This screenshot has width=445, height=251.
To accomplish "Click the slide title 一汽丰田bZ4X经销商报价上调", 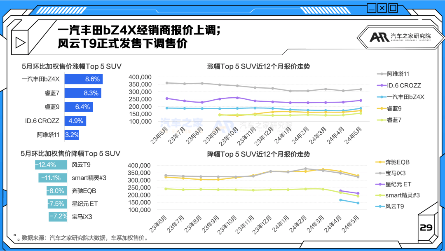I will 139,30.
